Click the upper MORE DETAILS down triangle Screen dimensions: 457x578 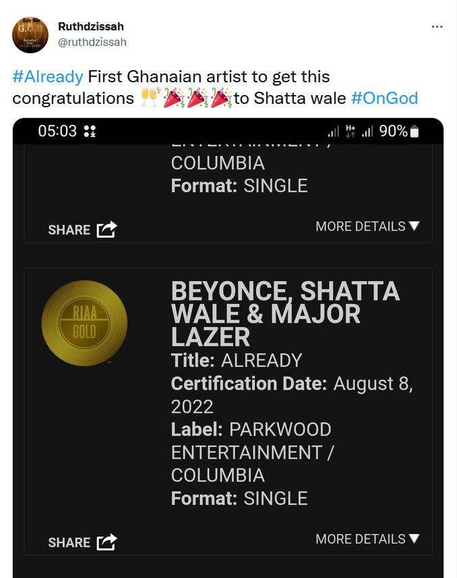coord(415,225)
